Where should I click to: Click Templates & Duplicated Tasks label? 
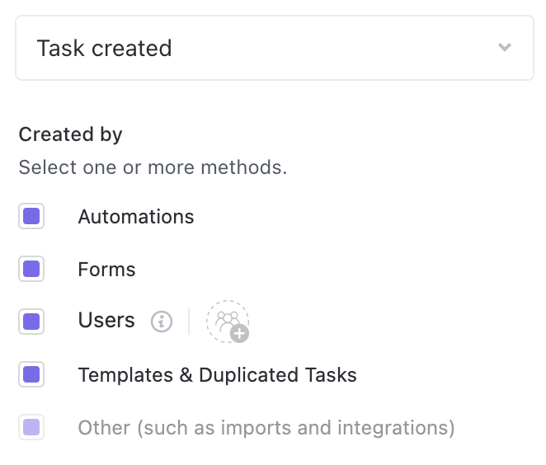coord(217,375)
